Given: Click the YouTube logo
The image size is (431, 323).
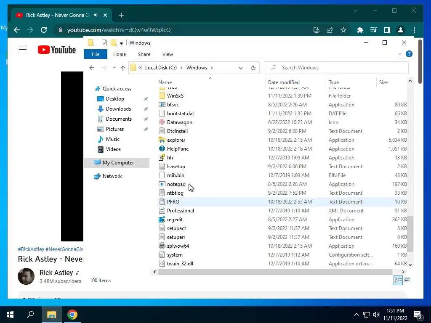Looking at the screenshot, I should pyautogui.click(x=57, y=50).
